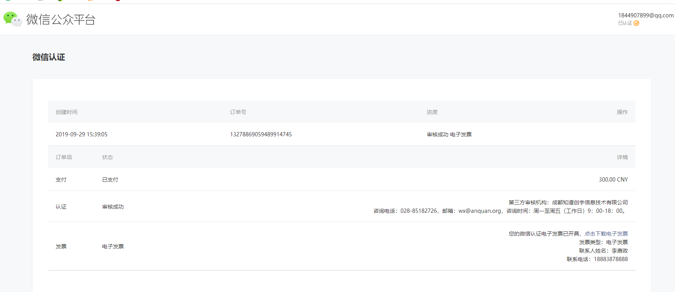Image resolution: width=675 pixels, height=292 pixels.
Task: Select the 已支付 status cell
Action: click(110, 180)
